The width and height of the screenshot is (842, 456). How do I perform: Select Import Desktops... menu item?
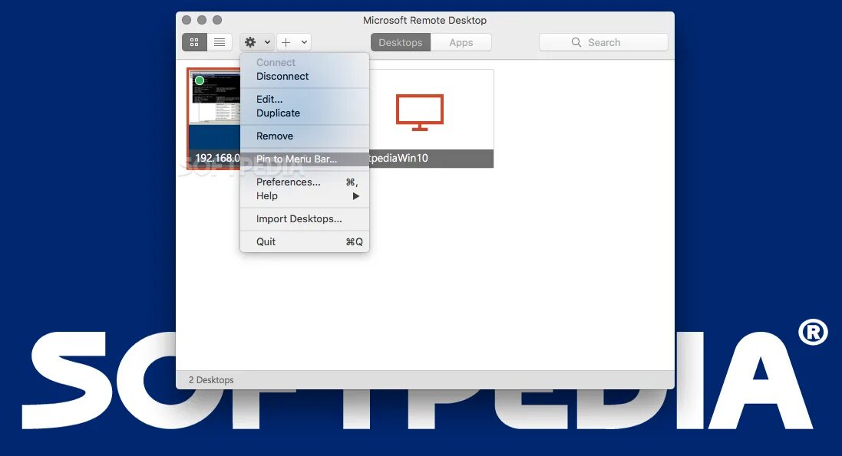pyautogui.click(x=305, y=219)
